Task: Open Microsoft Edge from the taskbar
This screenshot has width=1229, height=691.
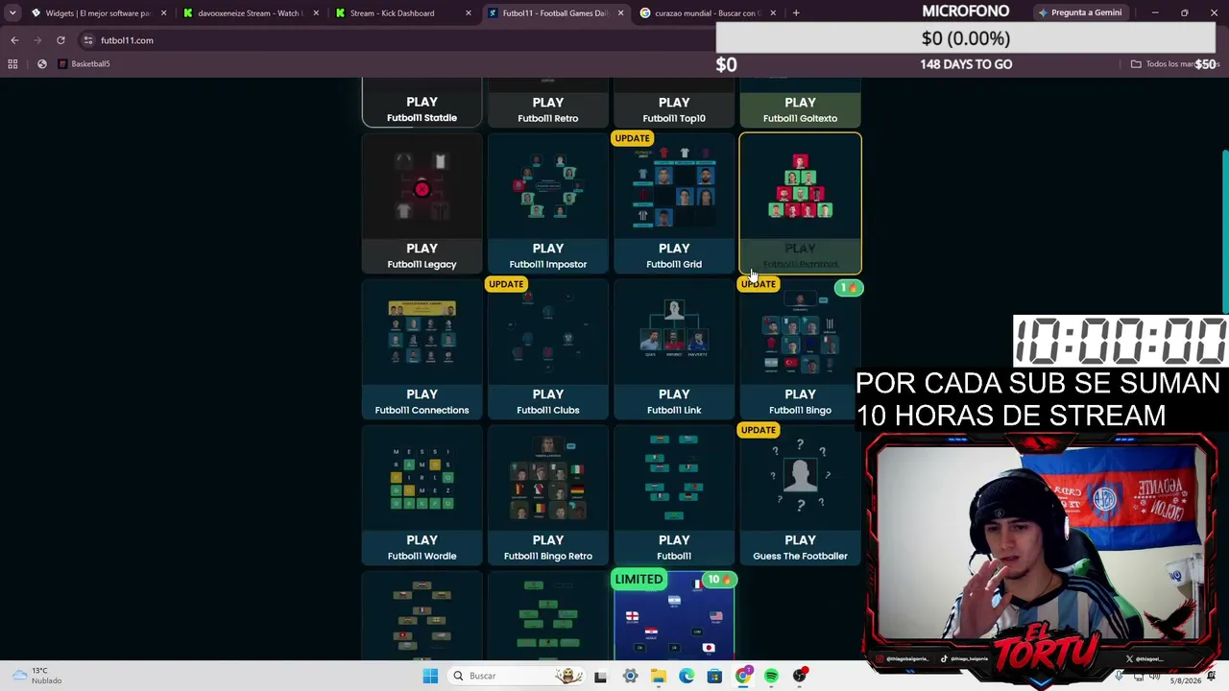Action: click(x=687, y=676)
